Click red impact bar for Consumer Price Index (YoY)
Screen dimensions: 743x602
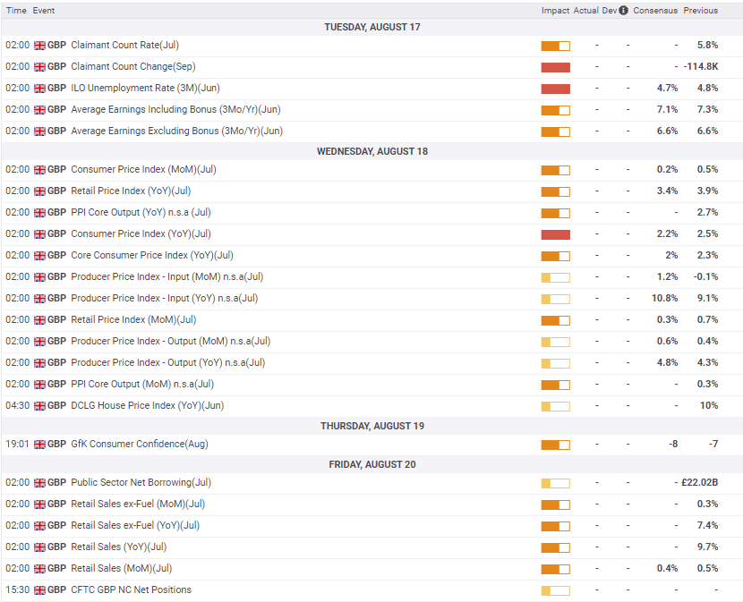(x=555, y=234)
